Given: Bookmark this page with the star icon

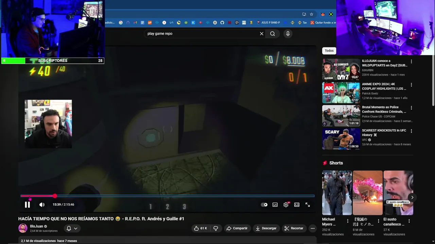Looking at the screenshot, I should pyautogui.click(x=311, y=14).
